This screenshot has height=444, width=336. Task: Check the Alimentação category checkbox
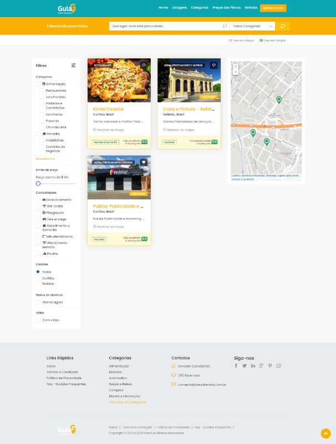click(38, 84)
